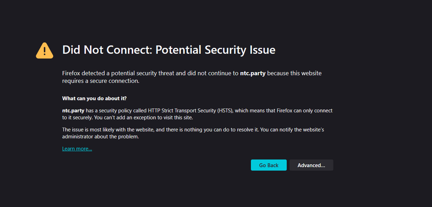Click the "administrator about the problem" text
The width and height of the screenshot is (432, 207).
pyautogui.click(x=100, y=137)
